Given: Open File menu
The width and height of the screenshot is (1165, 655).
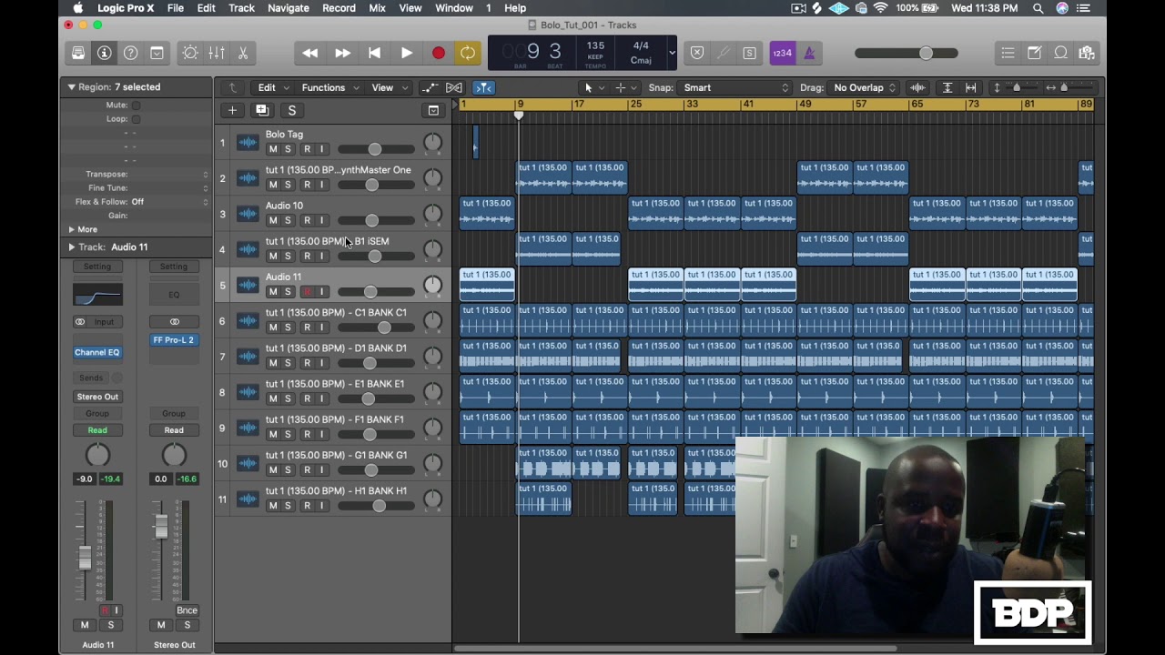Looking at the screenshot, I should pyautogui.click(x=176, y=8).
